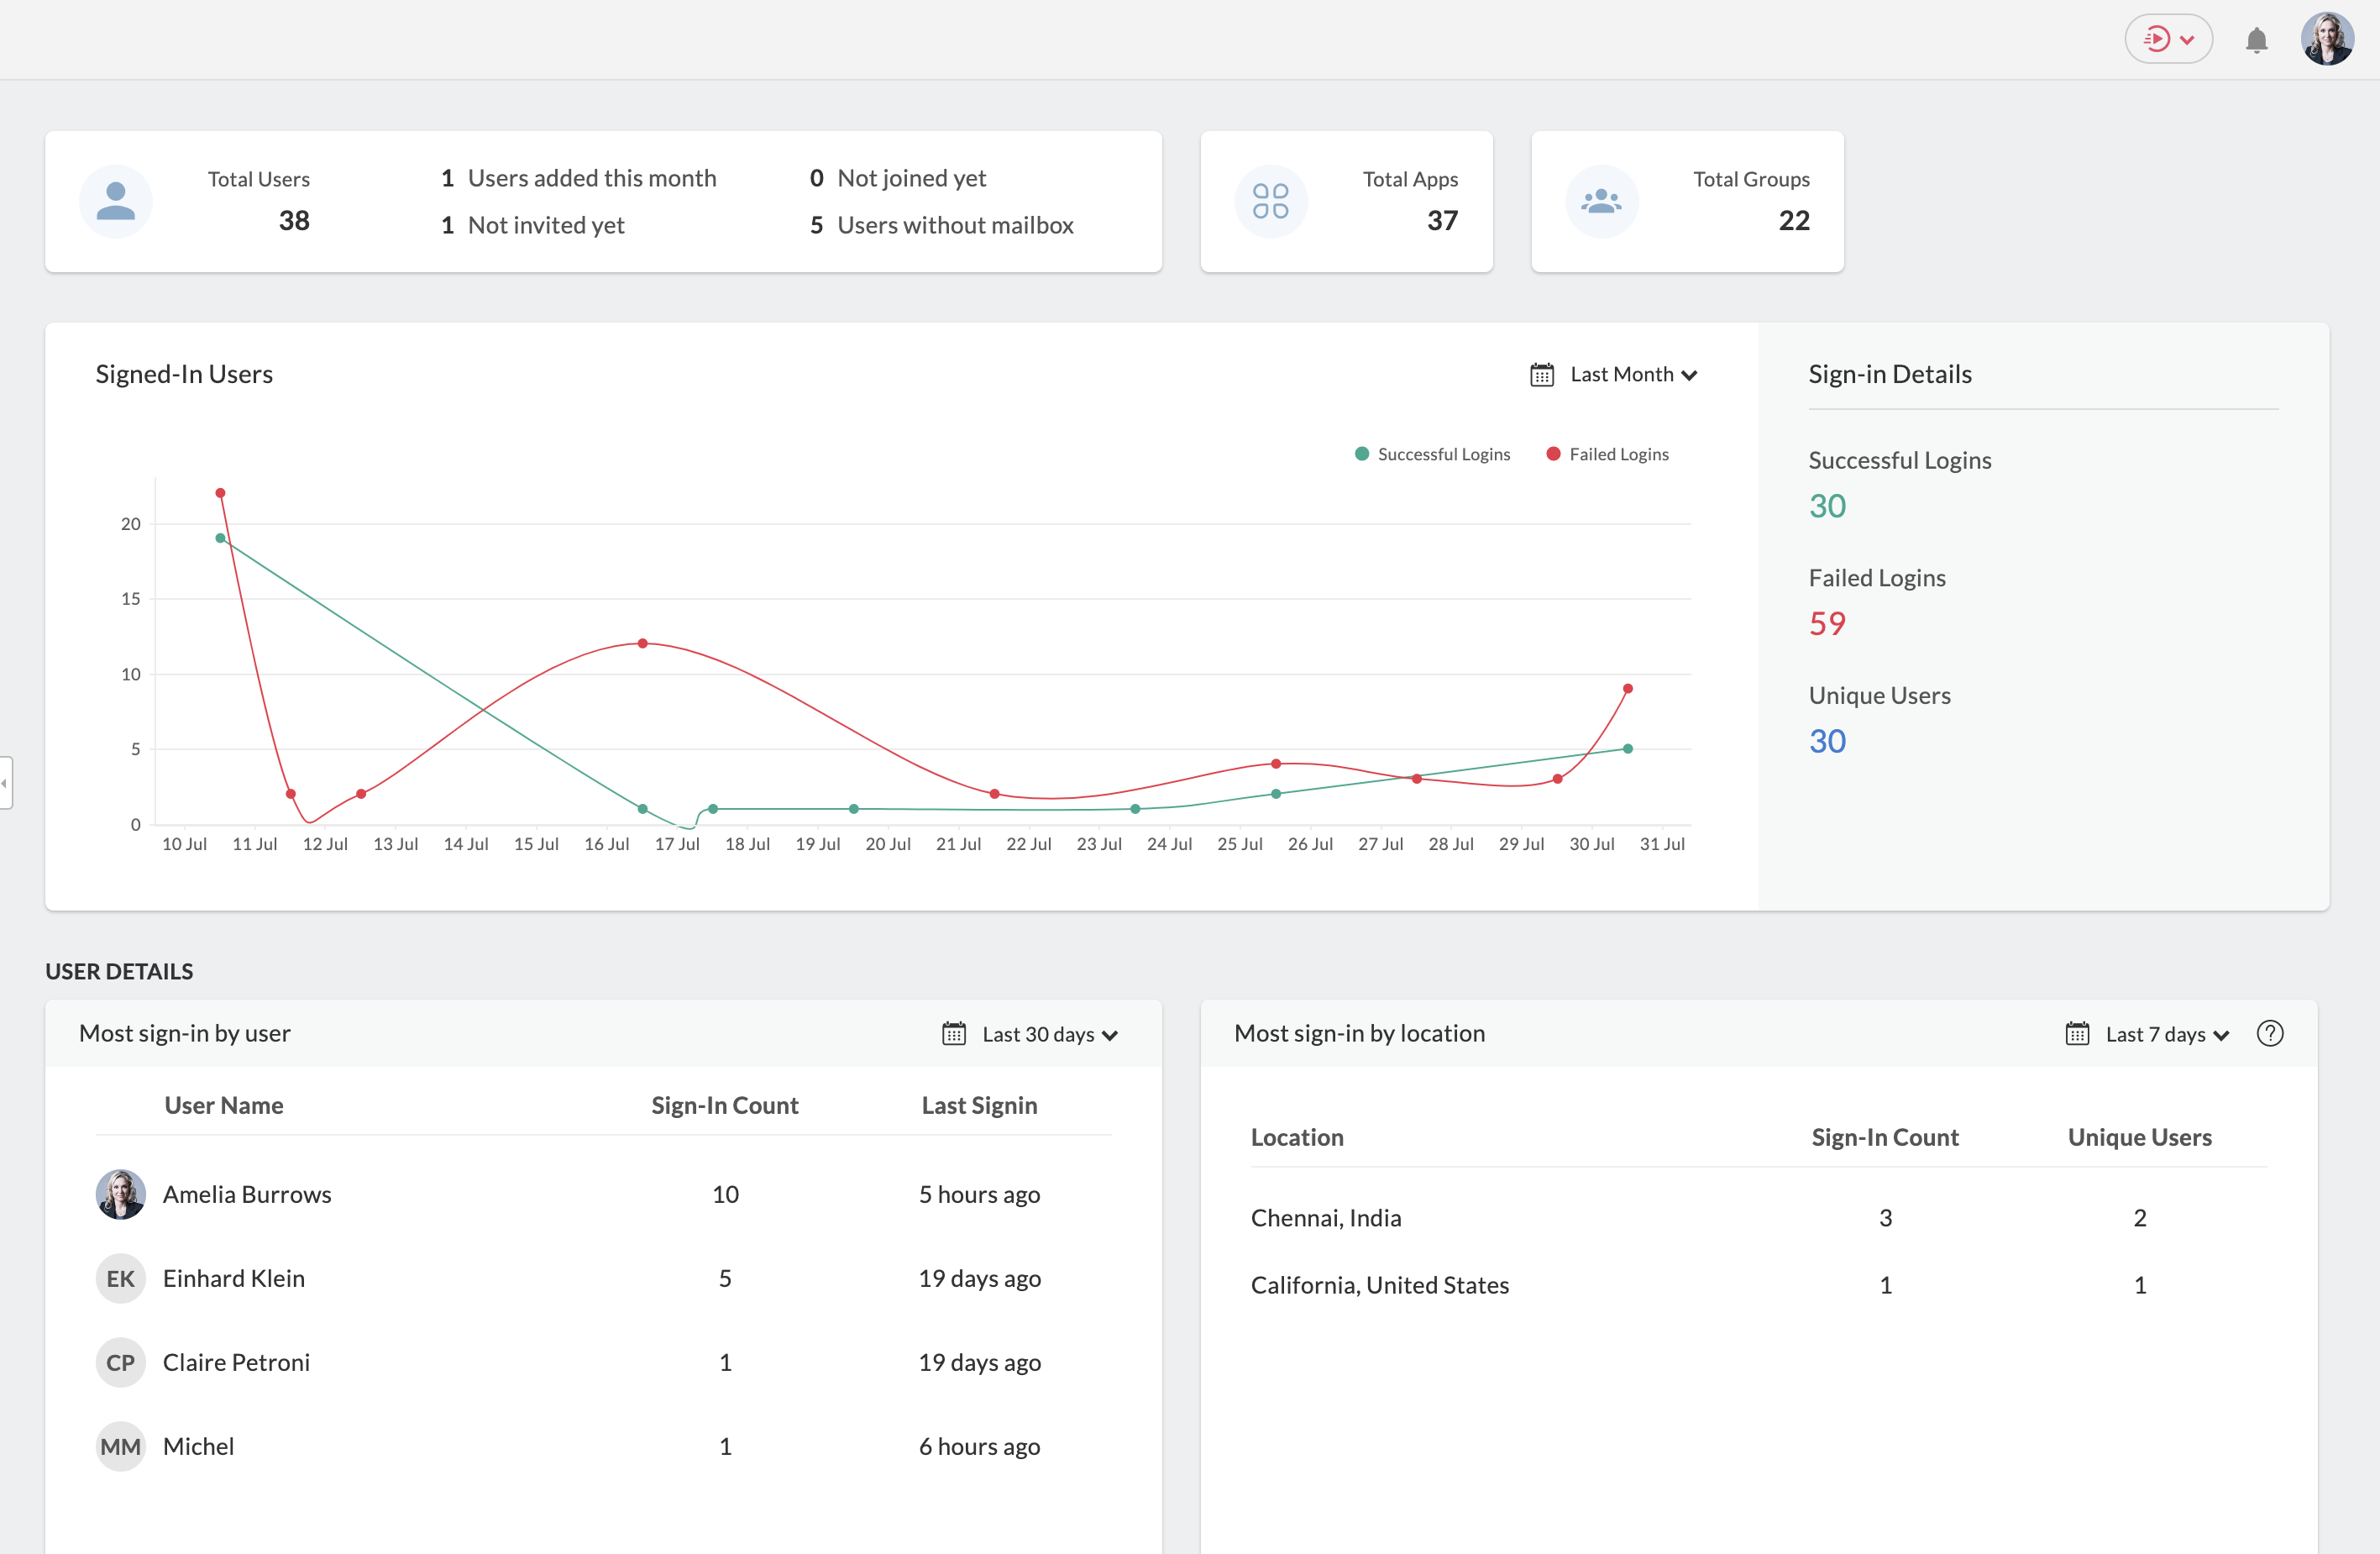Open the Last 30 days dropdown
Image resolution: width=2380 pixels, height=1554 pixels.
point(1049,1034)
